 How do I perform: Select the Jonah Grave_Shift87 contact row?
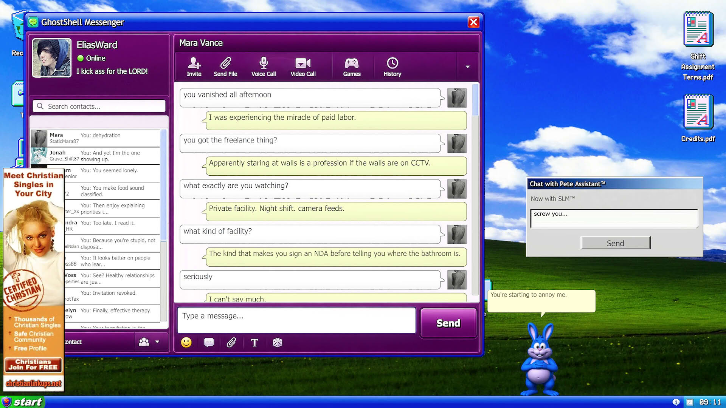point(95,156)
